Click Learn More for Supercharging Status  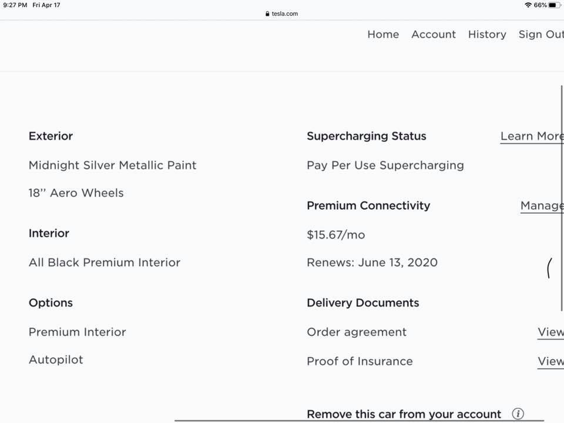point(531,136)
